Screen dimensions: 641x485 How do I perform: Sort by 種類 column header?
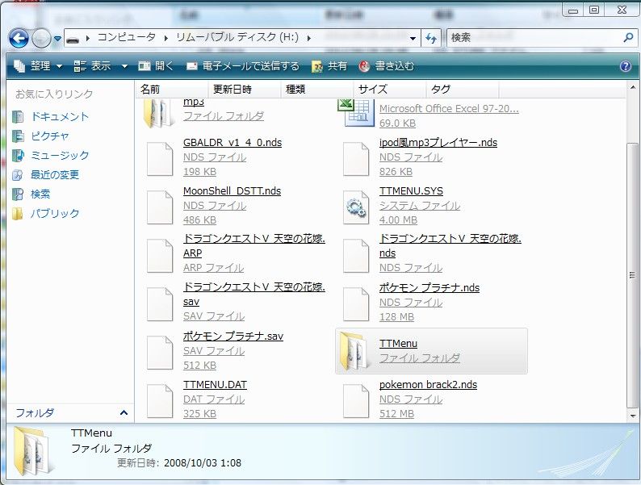click(x=317, y=89)
